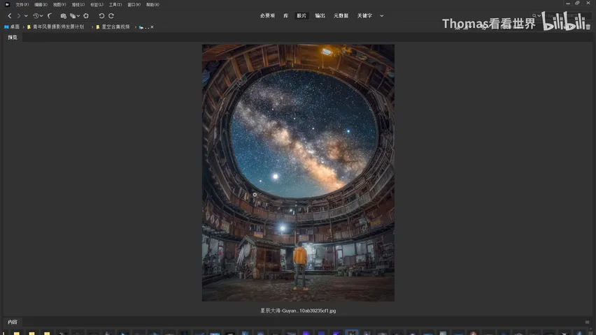This screenshot has width=596, height=335.
Task: Open the 窗口 menu
Action: click(134, 5)
